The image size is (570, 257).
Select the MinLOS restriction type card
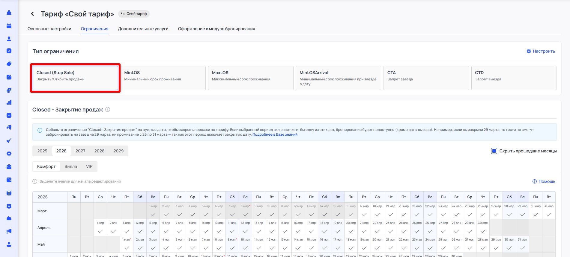163,78
